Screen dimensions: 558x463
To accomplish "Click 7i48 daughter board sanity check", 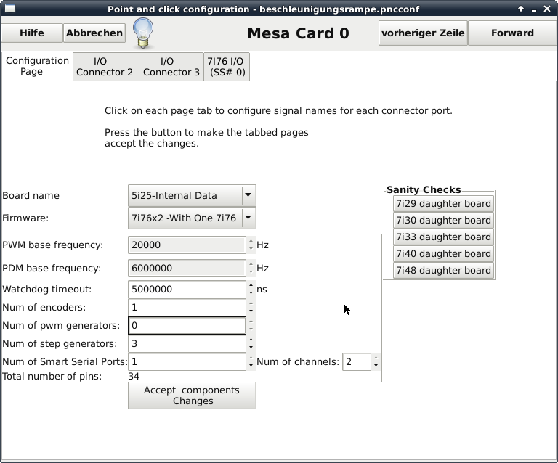I will [x=443, y=271].
